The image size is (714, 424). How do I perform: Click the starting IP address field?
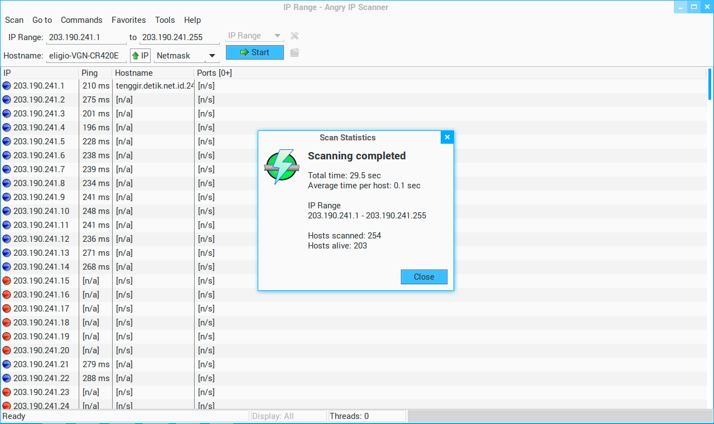(86, 37)
